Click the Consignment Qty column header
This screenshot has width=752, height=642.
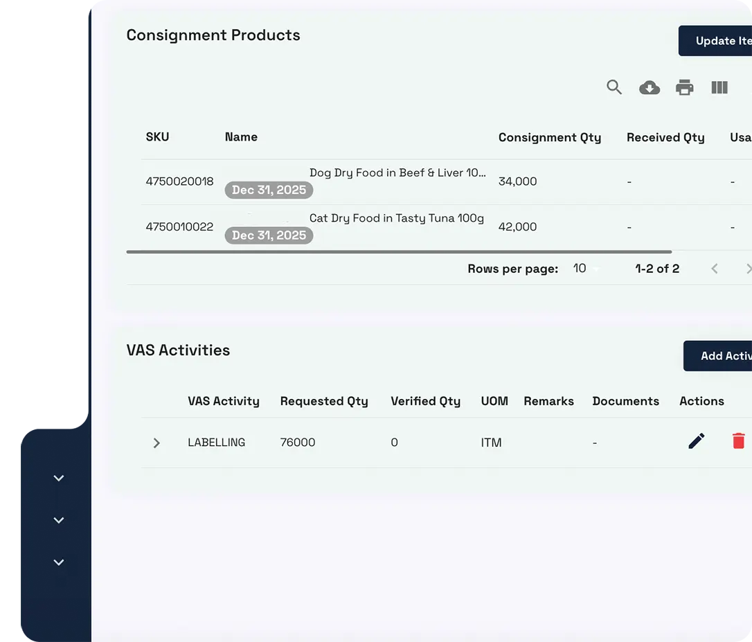coord(550,137)
